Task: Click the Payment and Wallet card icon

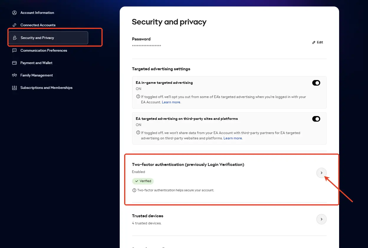Action: point(14,63)
